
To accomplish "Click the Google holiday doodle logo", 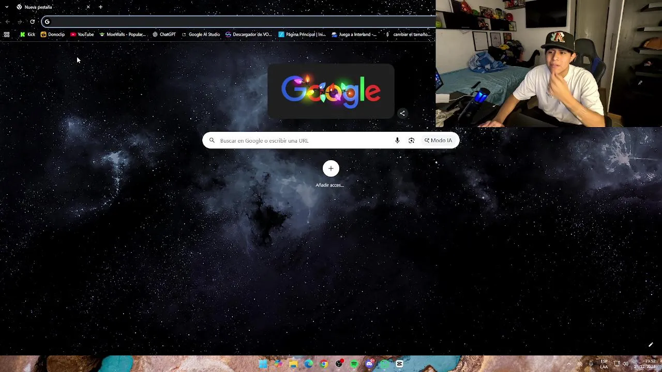I will [x=331, y=91].
